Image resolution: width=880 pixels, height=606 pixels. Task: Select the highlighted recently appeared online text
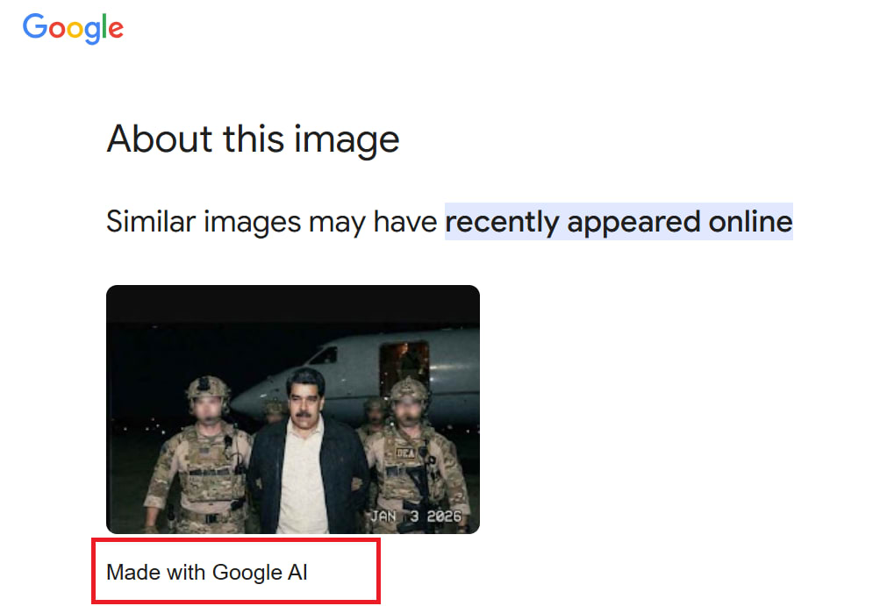(619, 222)
